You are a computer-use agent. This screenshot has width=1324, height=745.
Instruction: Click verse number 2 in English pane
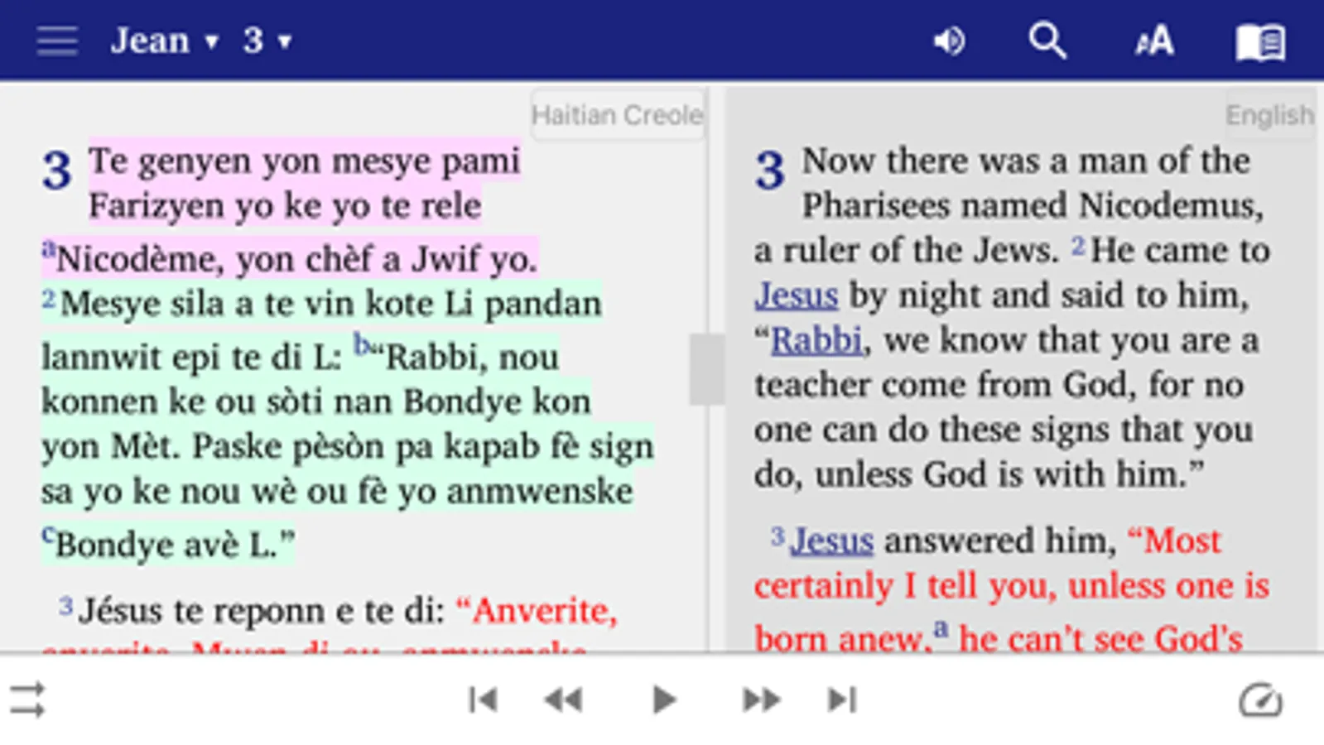1077,246
